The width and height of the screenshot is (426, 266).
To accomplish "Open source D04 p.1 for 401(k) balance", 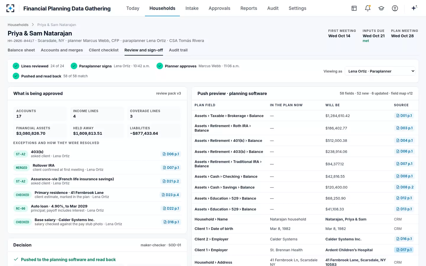I will [x=404, y=140].
